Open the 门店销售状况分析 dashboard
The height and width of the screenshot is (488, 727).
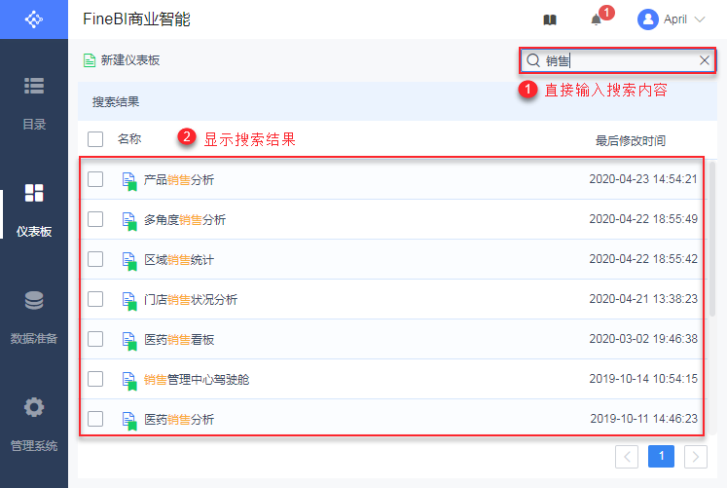click(191, 300)
